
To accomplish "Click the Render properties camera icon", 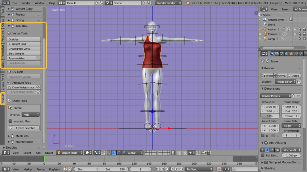I will point(273,54).
